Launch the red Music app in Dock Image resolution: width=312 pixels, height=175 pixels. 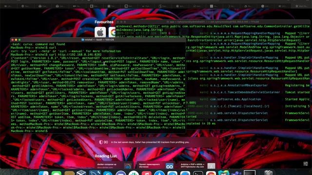146,173
